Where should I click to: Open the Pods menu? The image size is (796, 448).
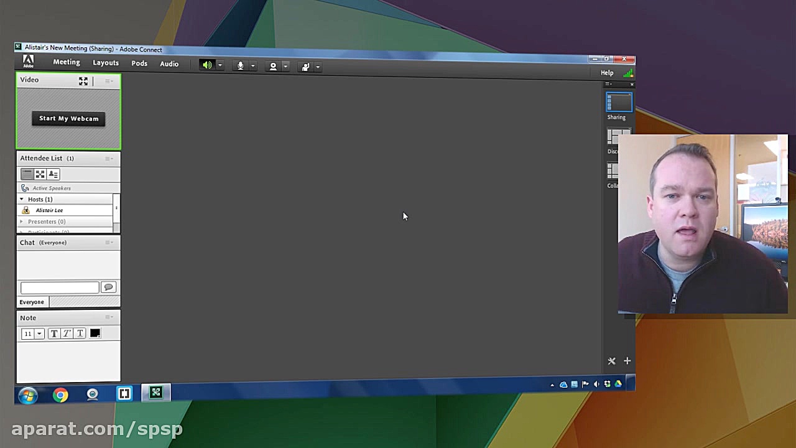coord(139,63)
